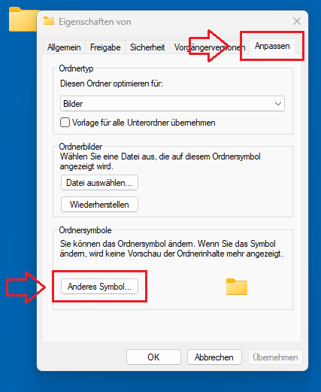Click the Anpassen tab
The image size is (321, 392).
[272, 46]
